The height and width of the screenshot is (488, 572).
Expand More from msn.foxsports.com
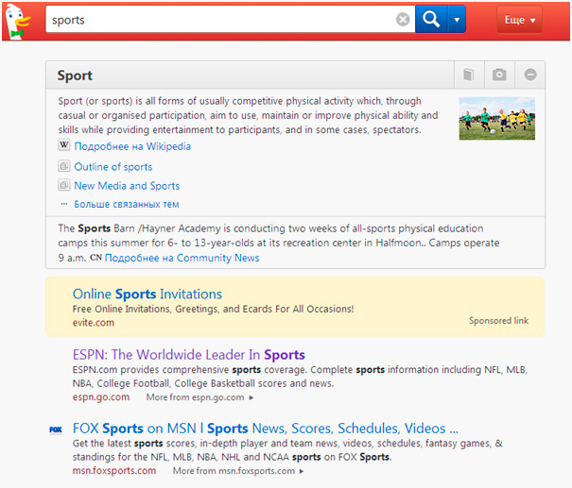238,471
